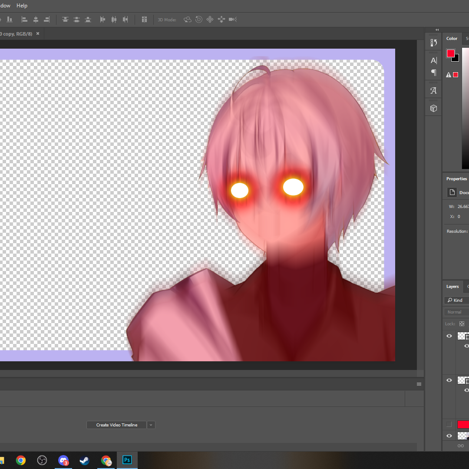Open the Glyphs panel icon

click(x=433, y=90)
